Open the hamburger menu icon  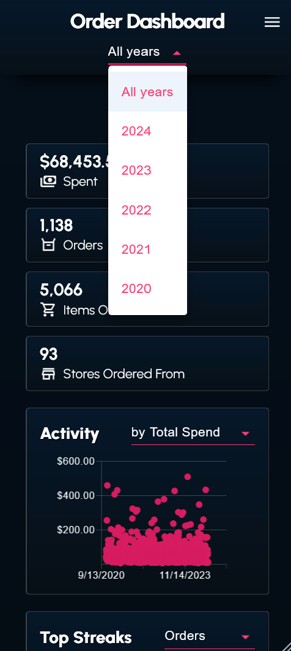point(272,23)
